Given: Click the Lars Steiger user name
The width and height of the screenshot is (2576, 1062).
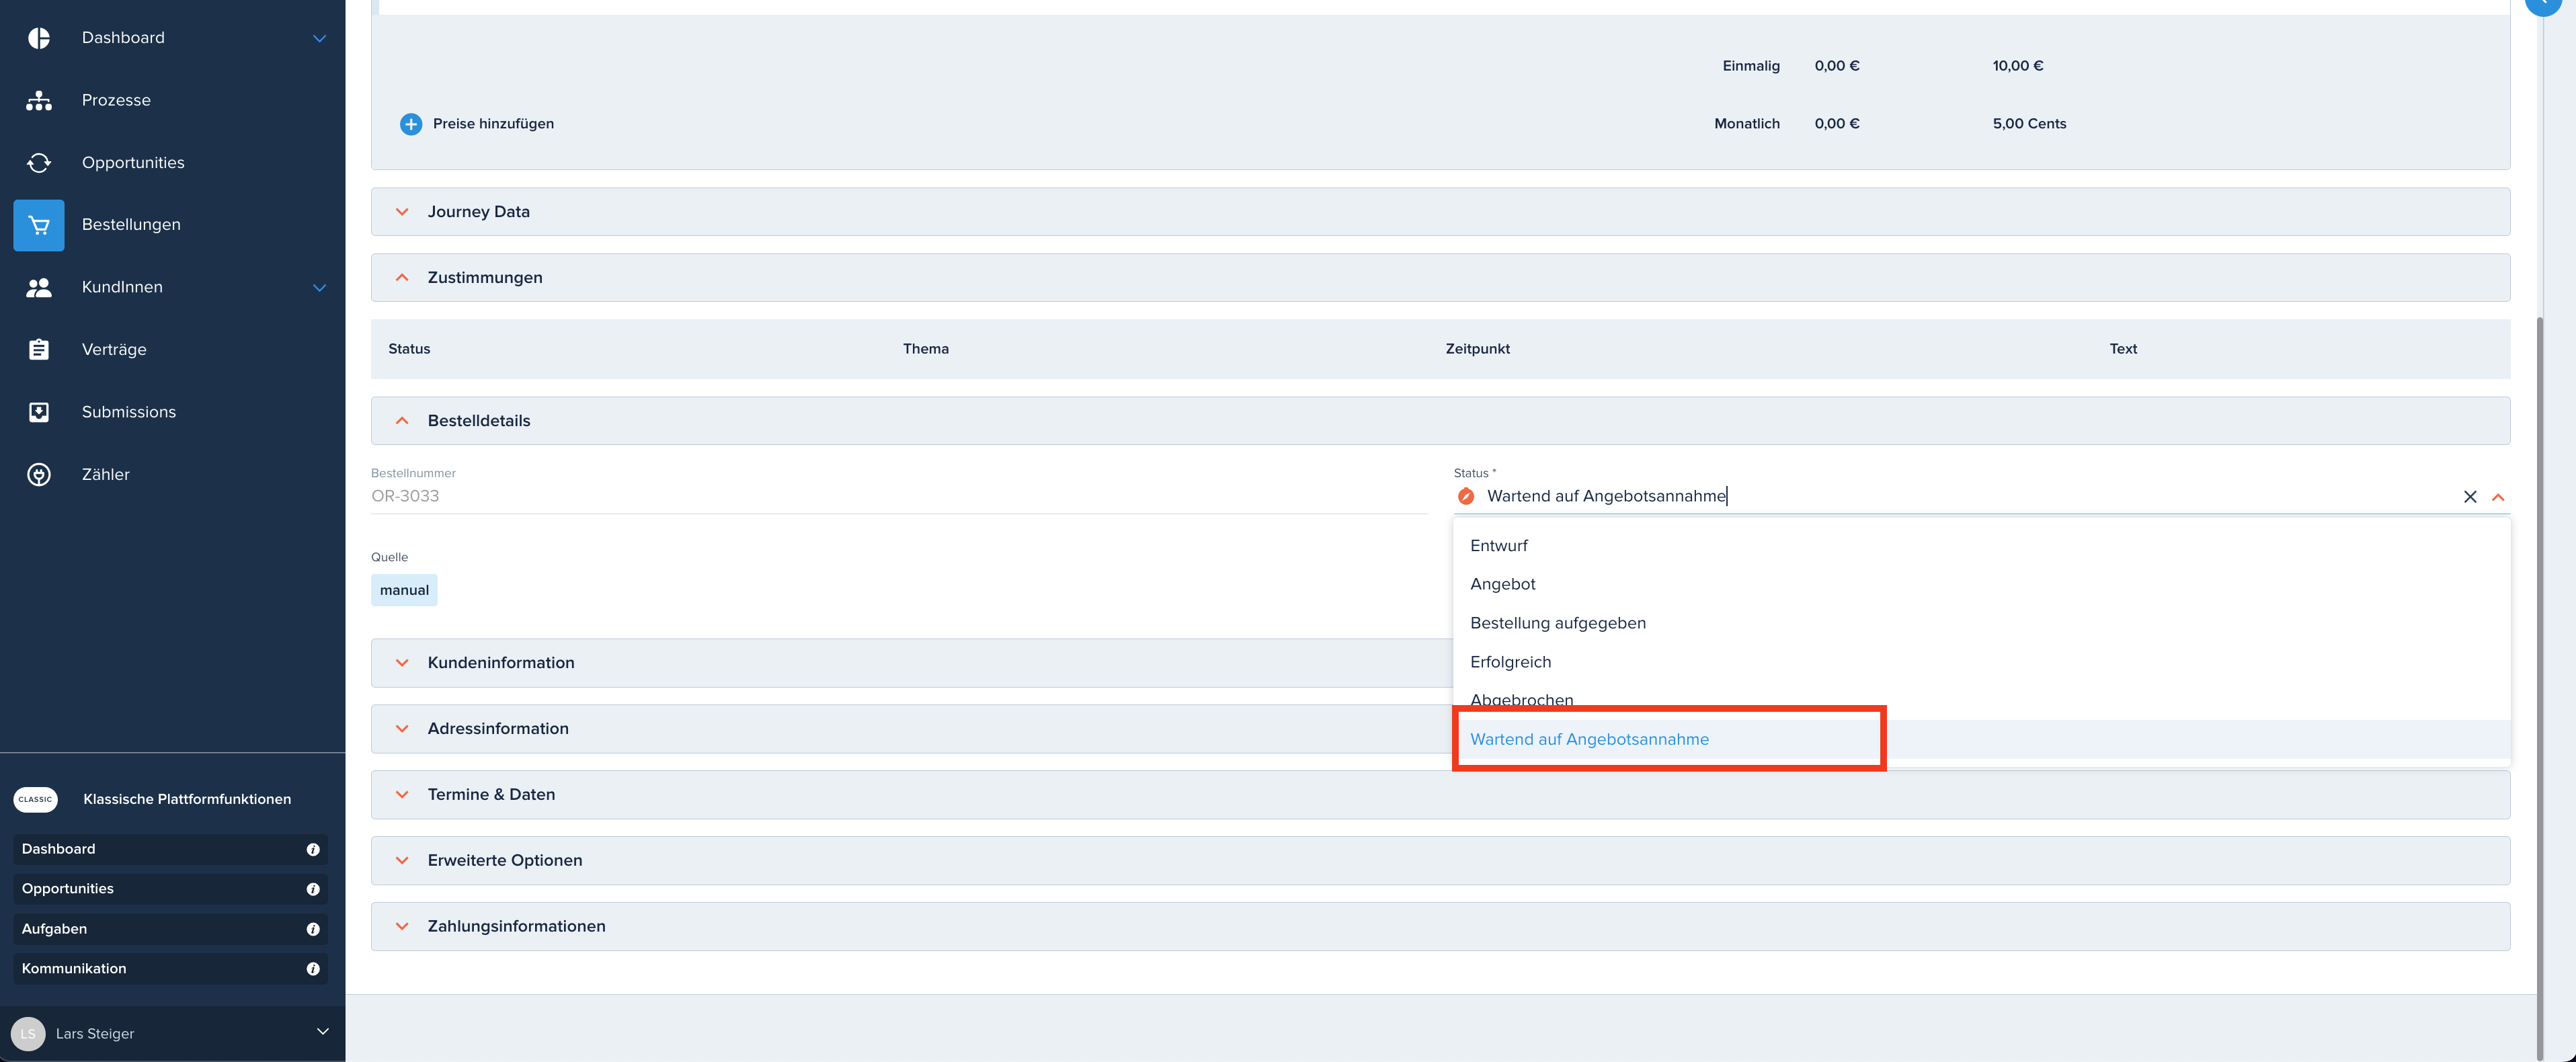Looking at the screenshot, I should 95,1033.
